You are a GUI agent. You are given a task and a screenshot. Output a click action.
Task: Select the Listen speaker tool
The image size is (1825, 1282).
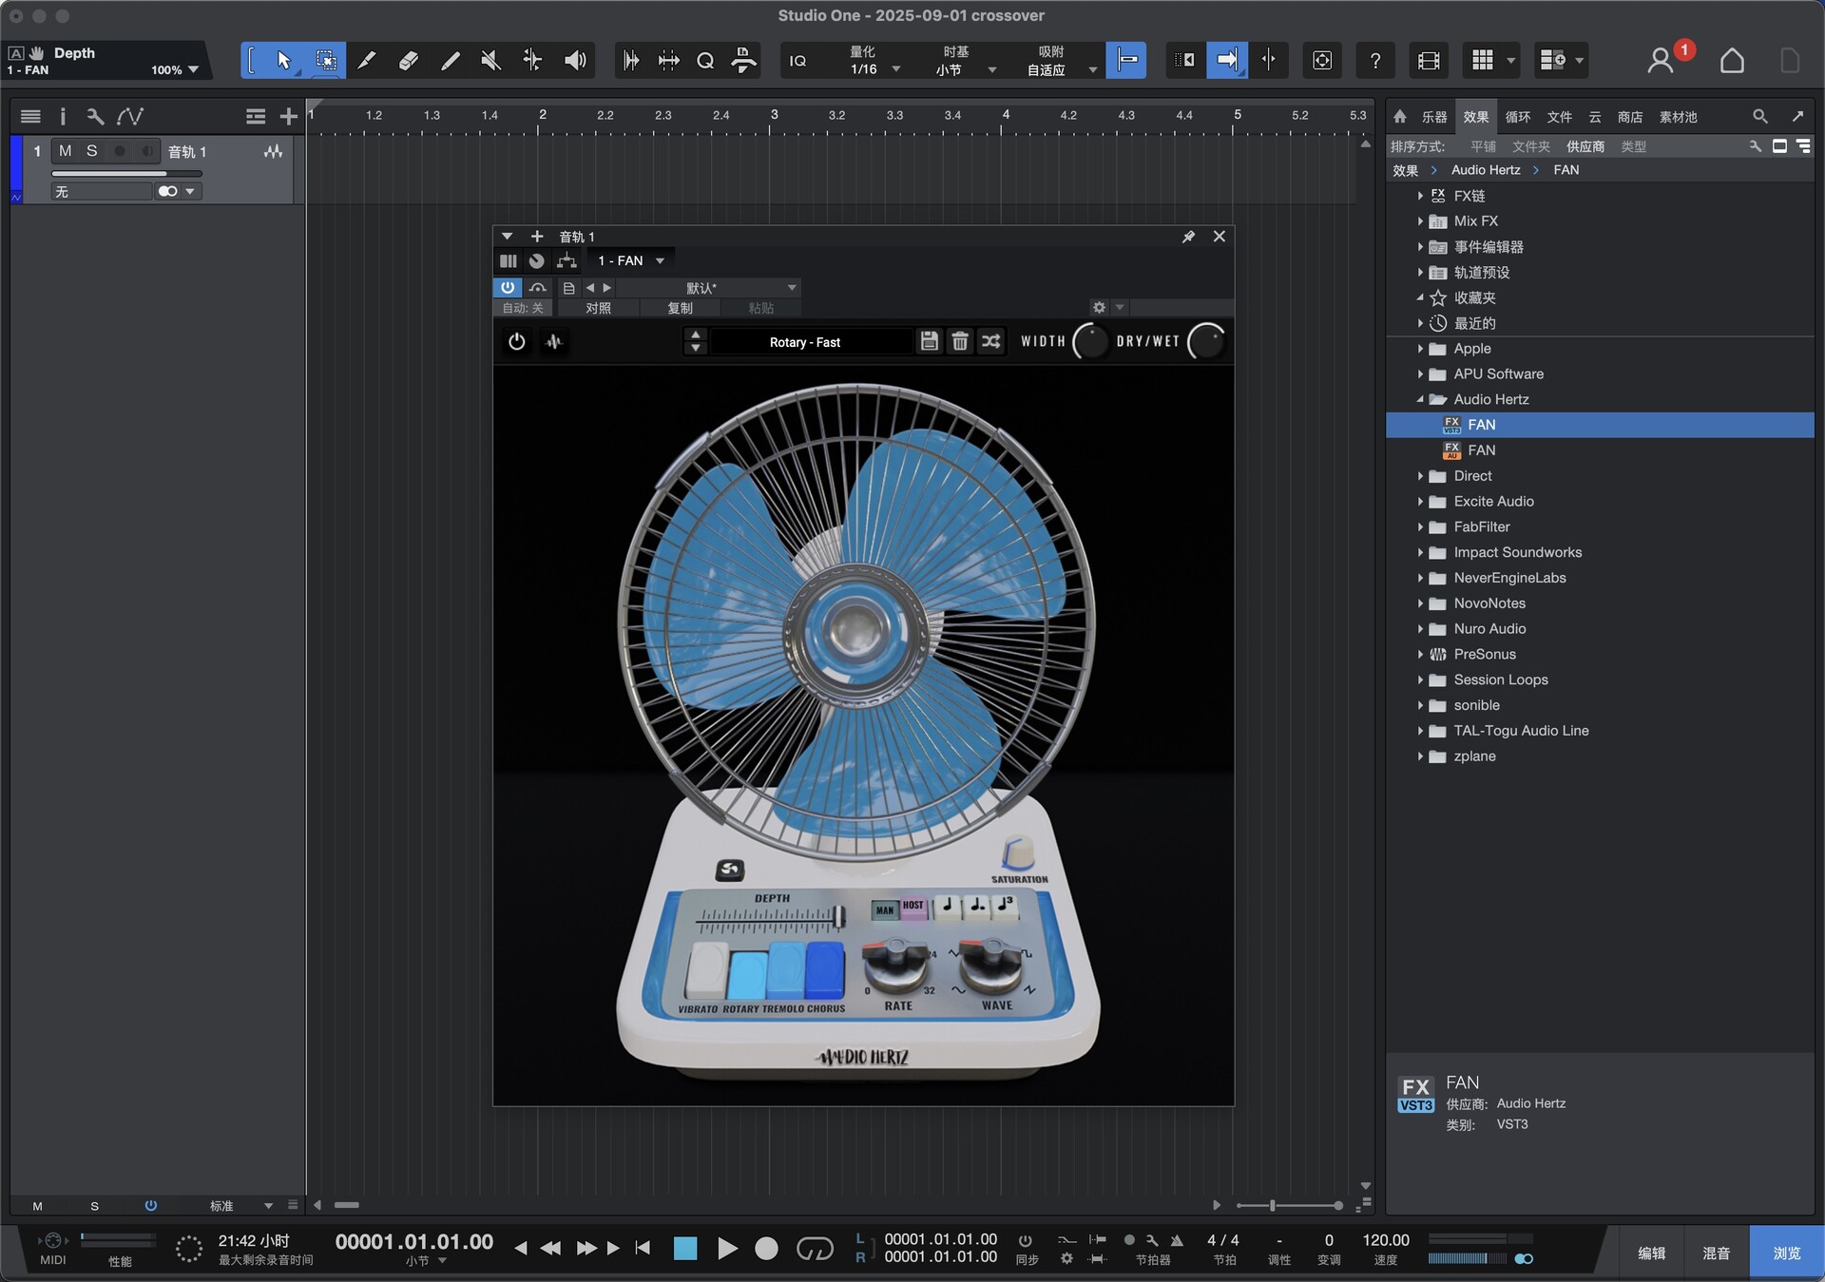(x=575, y=61)
